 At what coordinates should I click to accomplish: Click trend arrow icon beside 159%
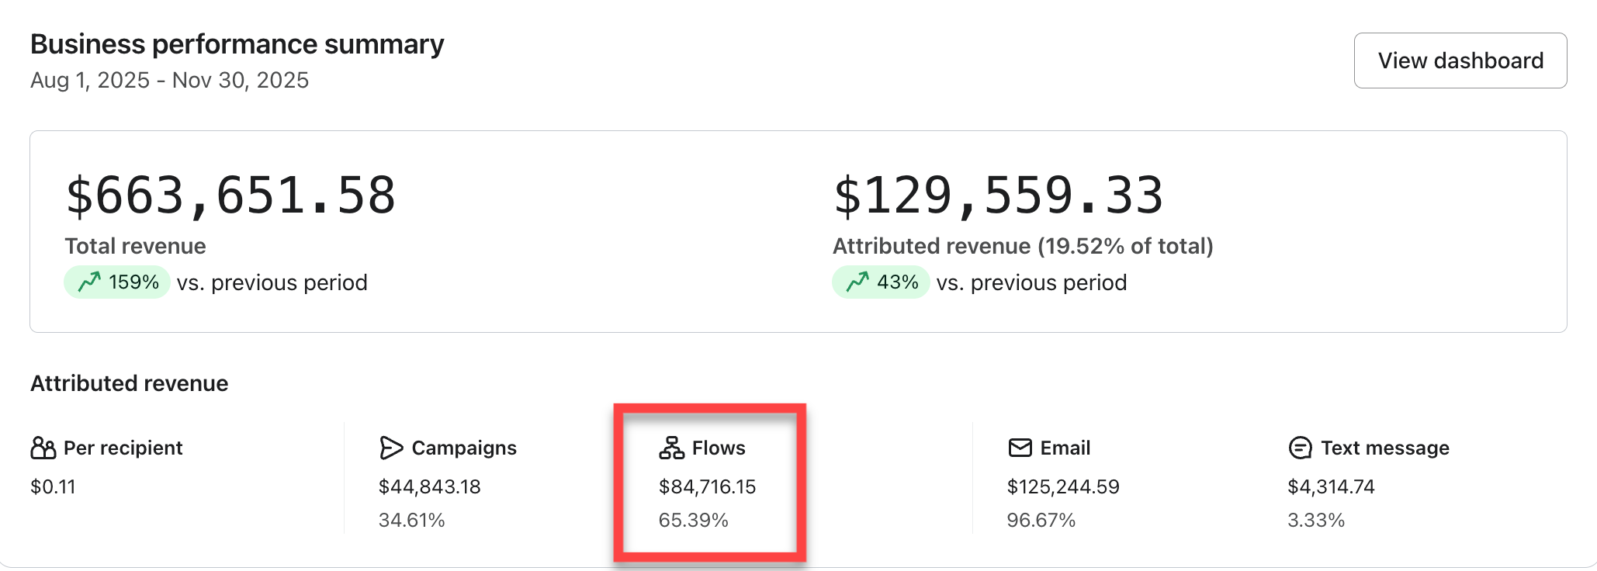pos(90,282)
